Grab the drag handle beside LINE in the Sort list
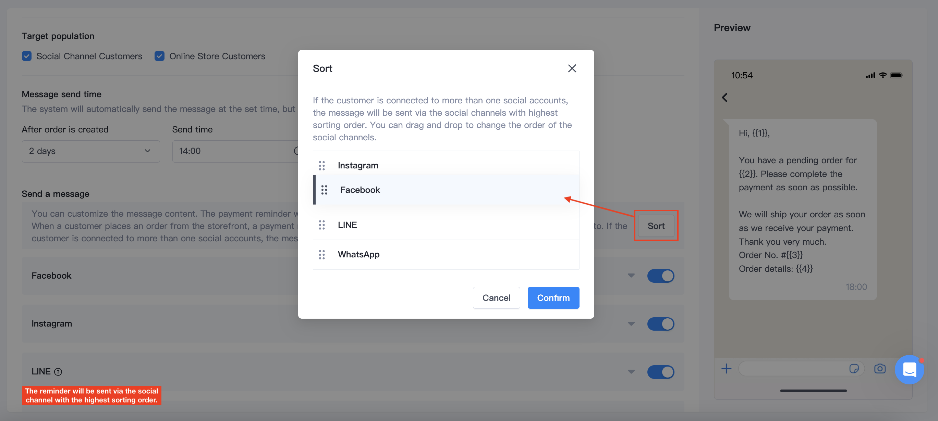 (321, 225)
